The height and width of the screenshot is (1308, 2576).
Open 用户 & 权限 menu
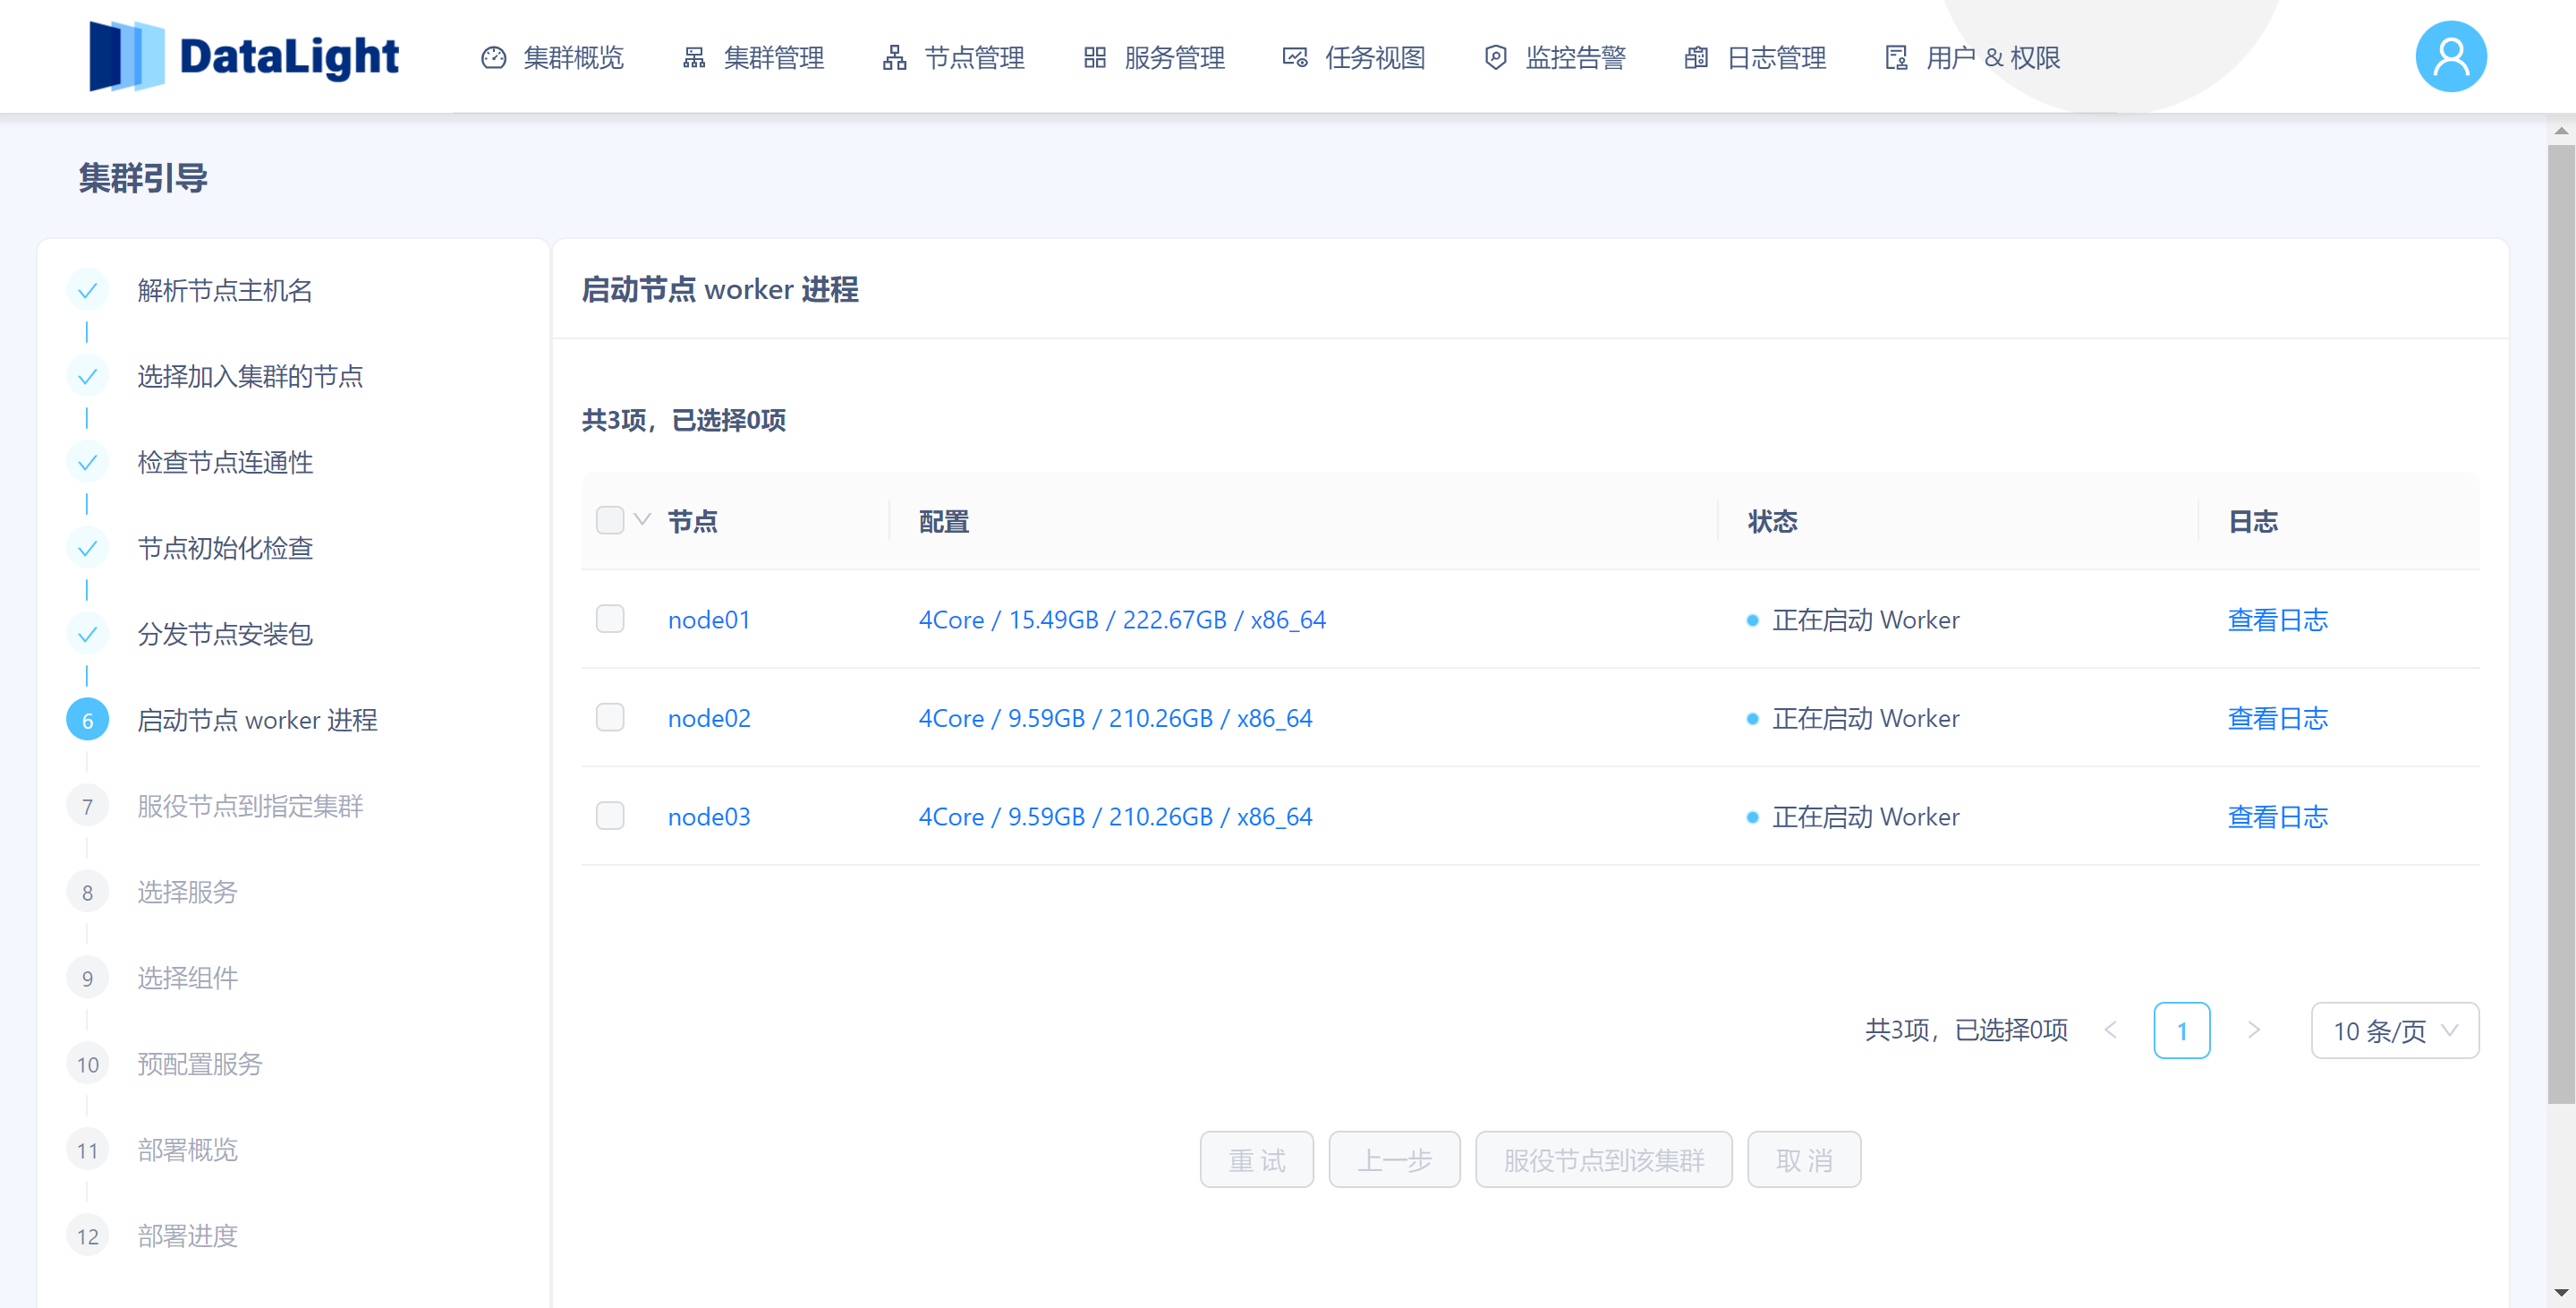click(x=1972, y=58)
